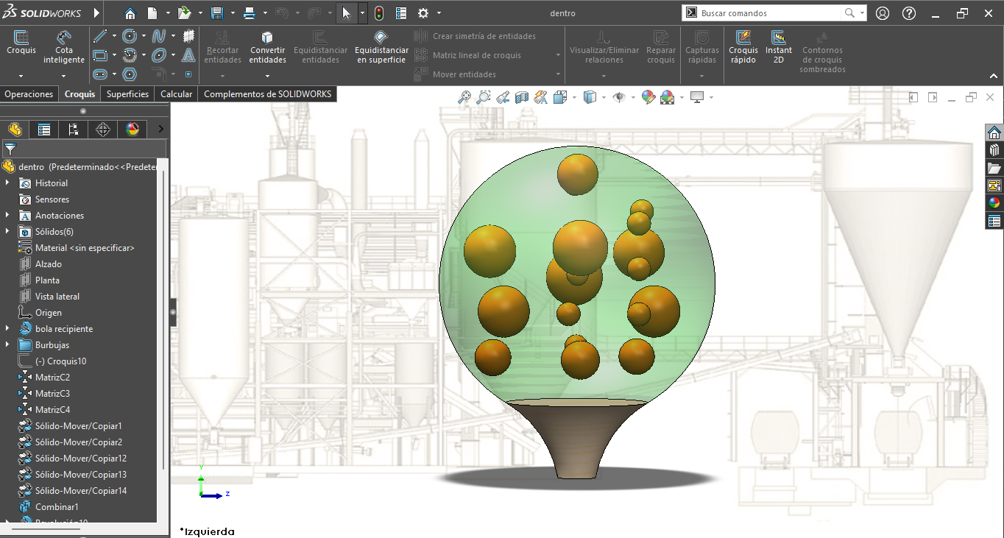Open user login account icon
The height and width of the screenshot is (538, 1004).
click(x=883, y=13)
